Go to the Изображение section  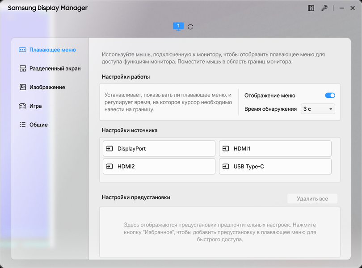tap(42, 87)
